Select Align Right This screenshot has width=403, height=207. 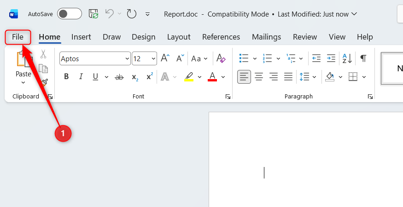tap(274, 76)
